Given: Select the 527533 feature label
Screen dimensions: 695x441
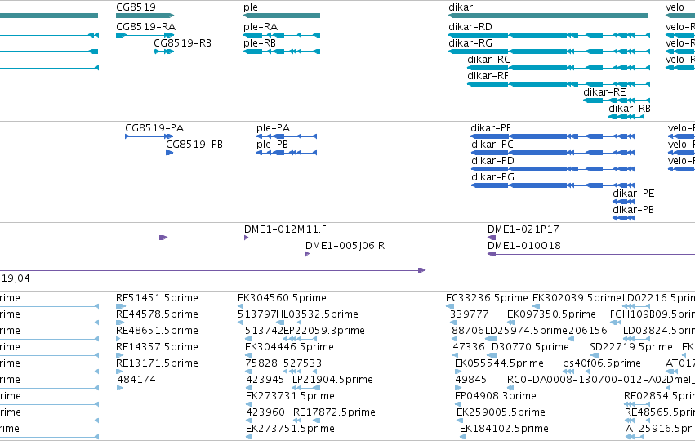Looking at the screenshot, I should 302,364.
